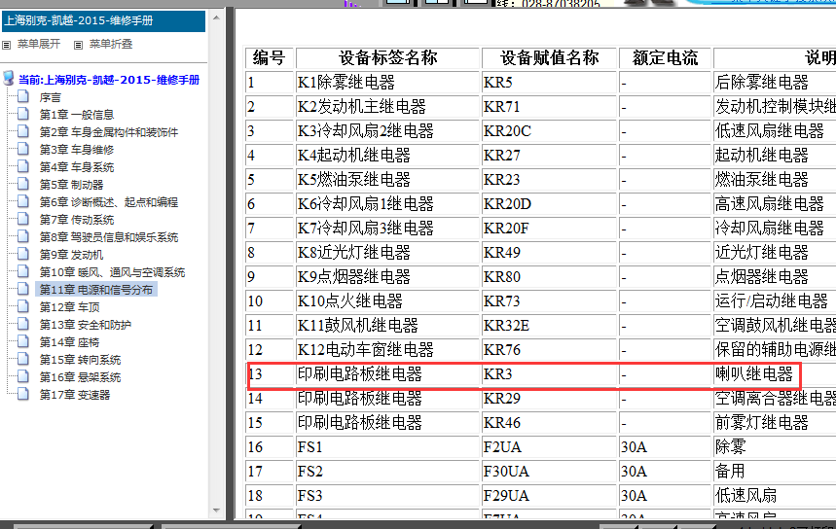Click the page icon next to 第11章 电源和信号分布
The height and width of the screenshot is (529, 836).
[x=23, y=289]
